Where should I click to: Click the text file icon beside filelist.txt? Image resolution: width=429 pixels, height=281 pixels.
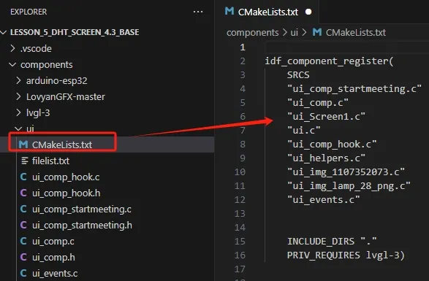point(24,161)
